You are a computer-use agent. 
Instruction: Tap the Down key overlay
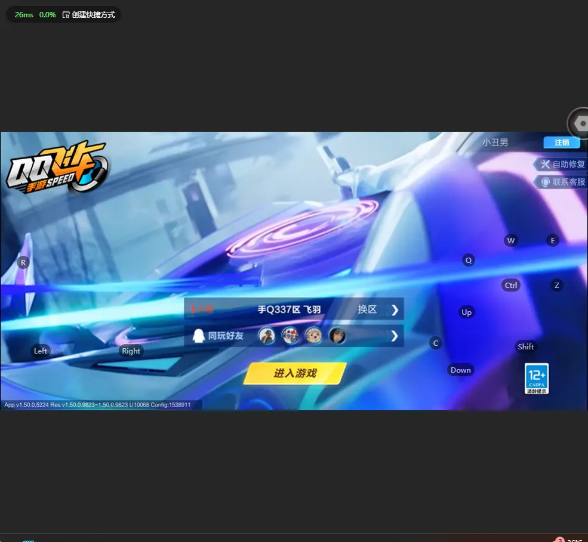pyautogui.click(x=460, y=370)
